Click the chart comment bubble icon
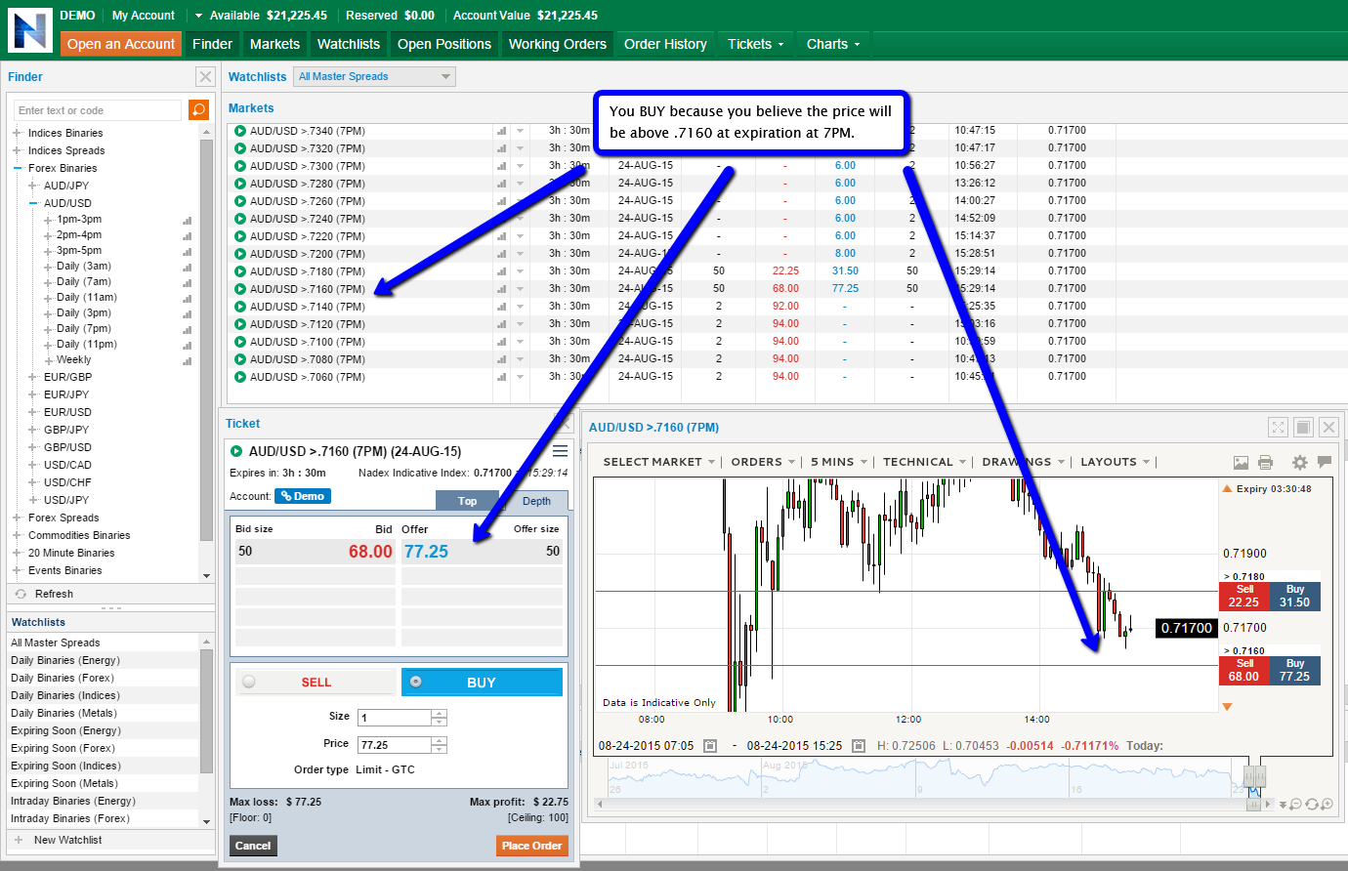Viewport: 1348px width, 871px height. (1325, 462)
